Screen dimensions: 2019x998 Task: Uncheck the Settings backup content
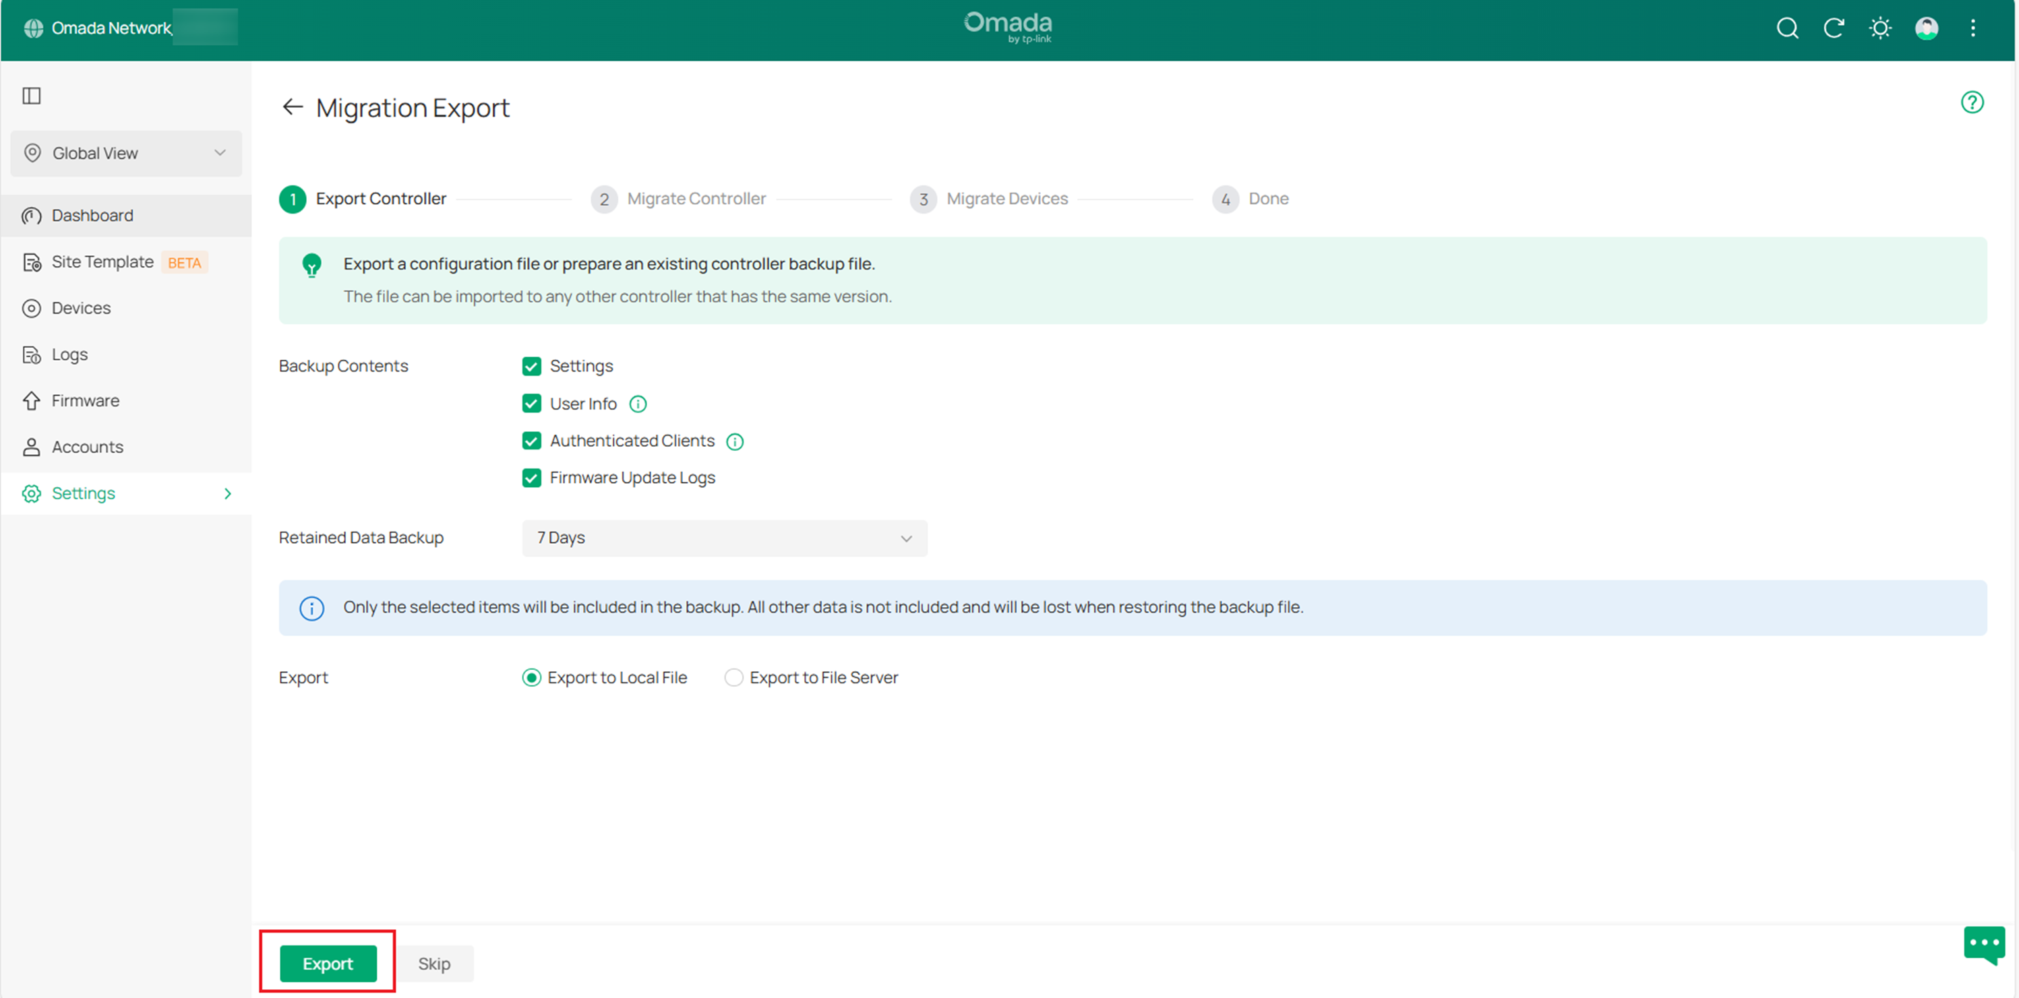531,366
